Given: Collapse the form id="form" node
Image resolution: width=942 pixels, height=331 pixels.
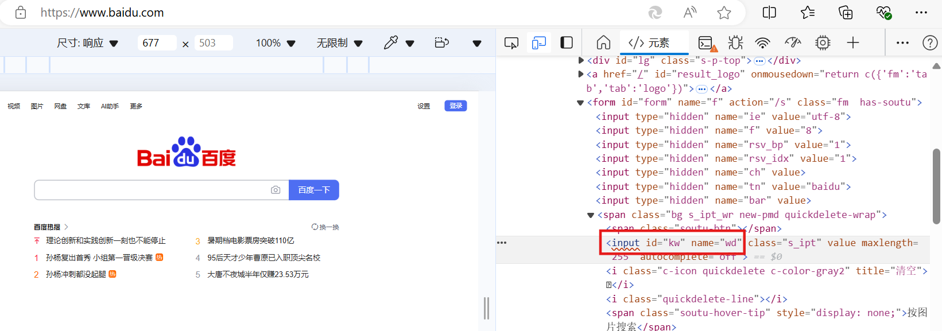Looking at the screenshot, I should click(x=580, y=103).
